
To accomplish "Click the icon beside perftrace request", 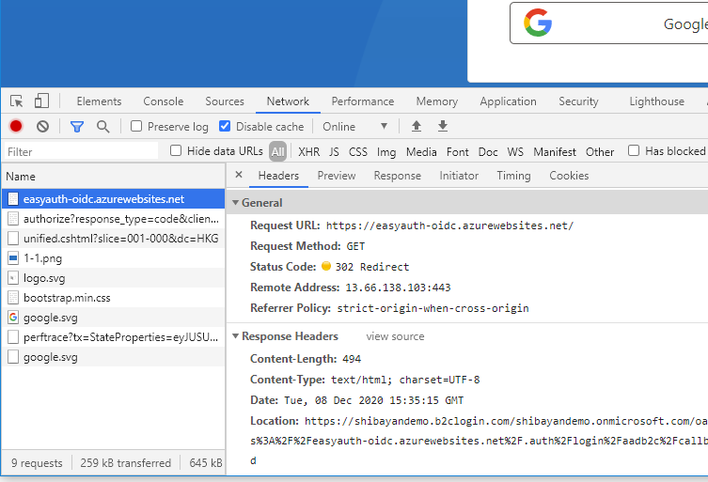I will click(x=13, y=337).
